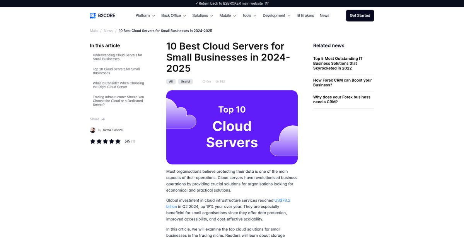Open the News nav item
The image size is (464, 239).
(324, 15)
